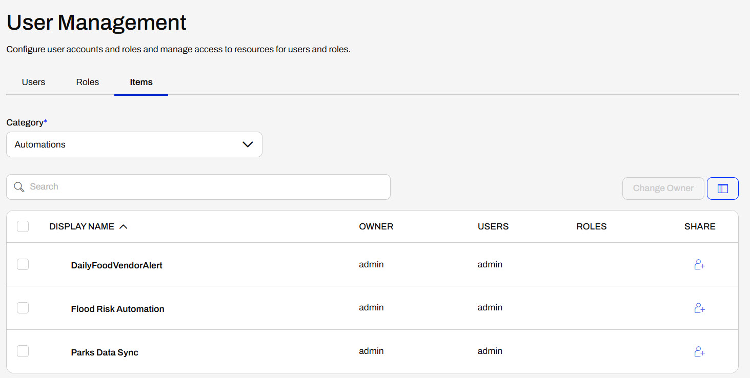Click share icon for Flood Risk Automation
The image size is (750, 378).
pos(699,308)
